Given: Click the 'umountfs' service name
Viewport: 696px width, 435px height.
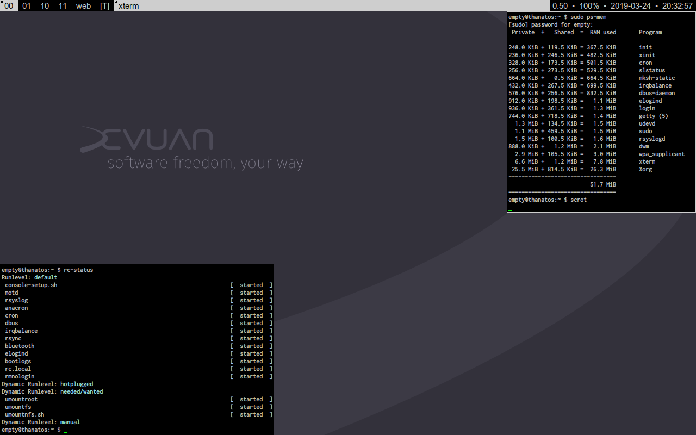Looking at the screenshot, I should pyautogui.click(x=18, y=407).
